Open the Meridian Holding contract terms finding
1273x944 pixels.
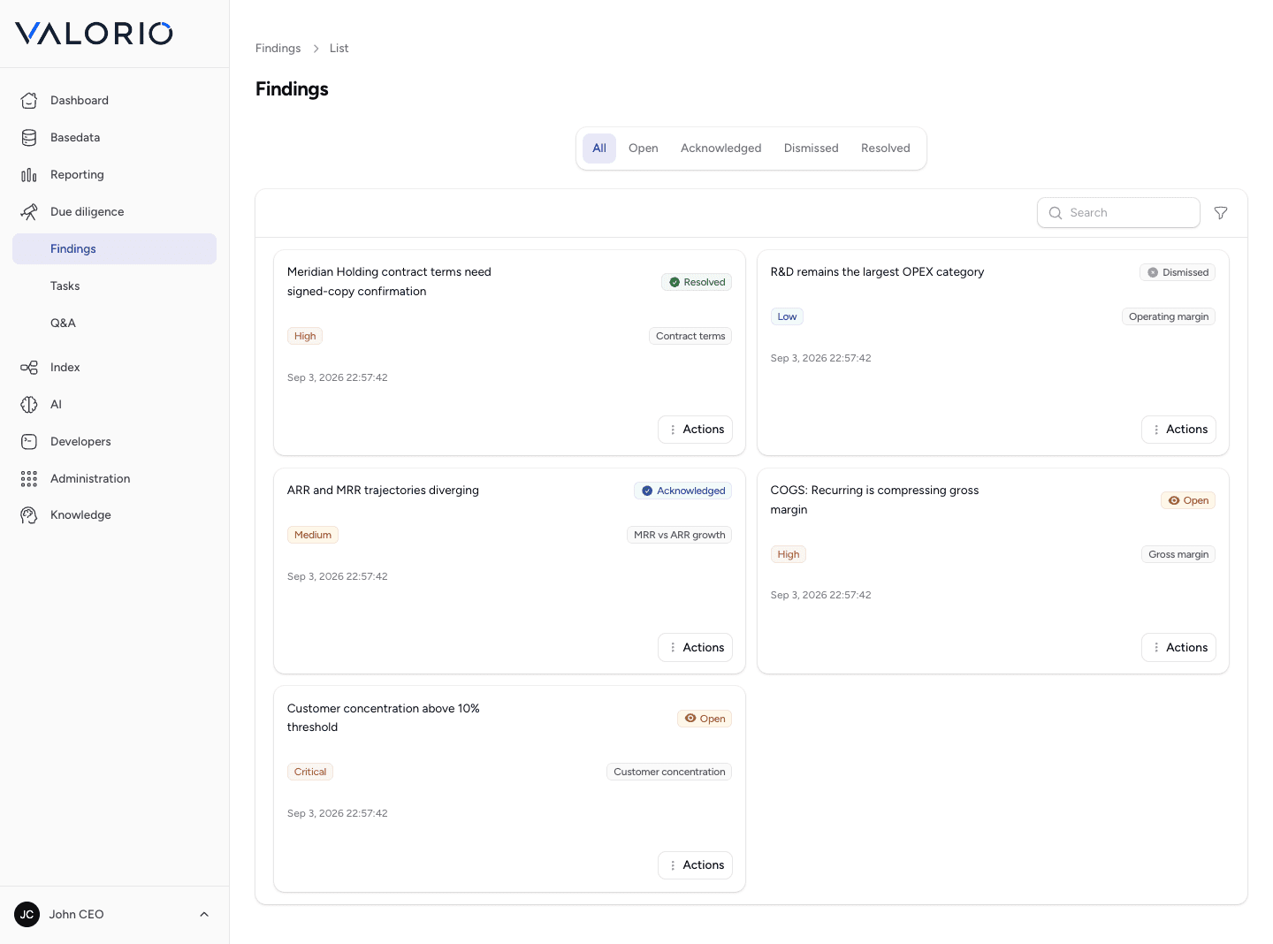(389, 282)
